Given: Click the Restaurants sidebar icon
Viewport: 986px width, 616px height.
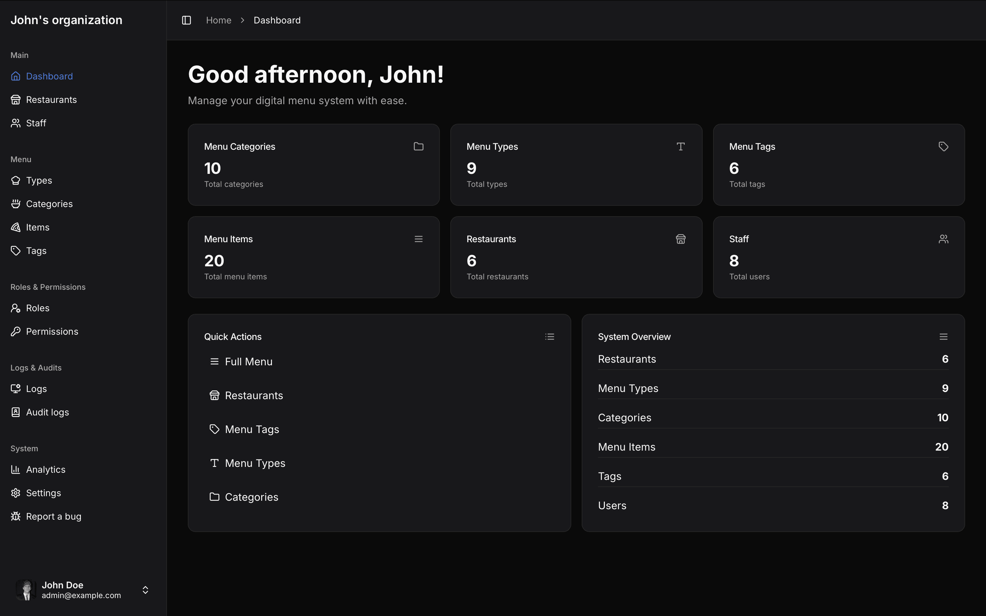Looking at the screenshot, I should 16,99.
